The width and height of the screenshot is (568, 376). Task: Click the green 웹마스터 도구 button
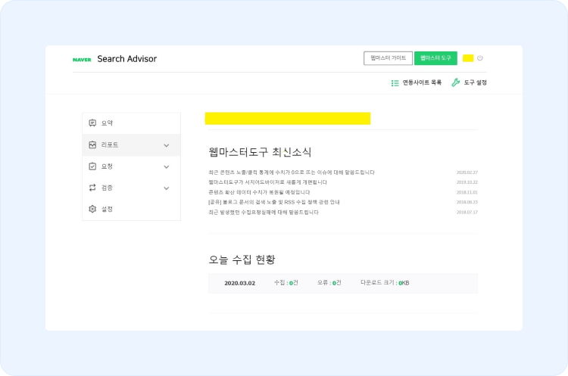pyautogui.click(x=435, y=58)
